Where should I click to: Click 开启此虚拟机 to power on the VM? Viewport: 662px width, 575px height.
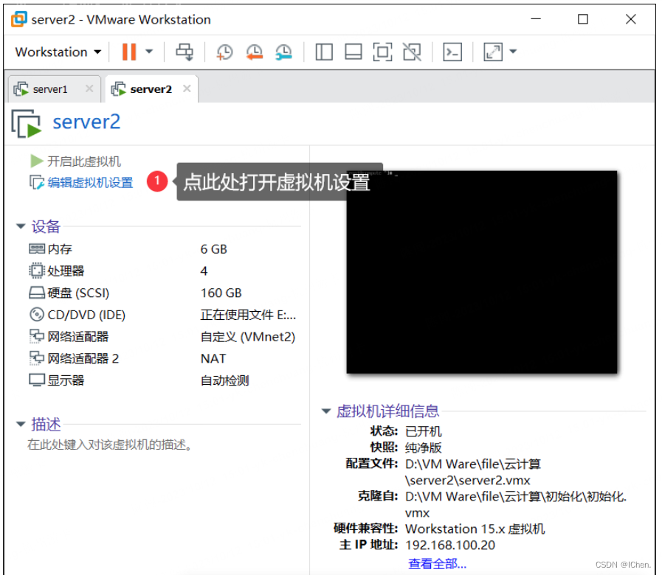pos(83,161)
